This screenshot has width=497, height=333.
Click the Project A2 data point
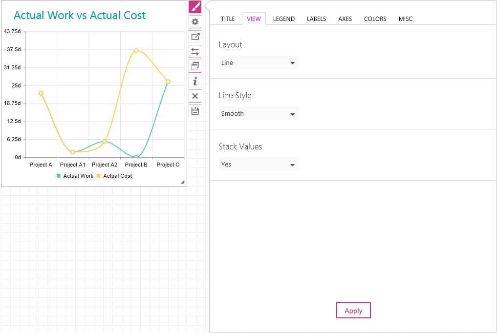(x=104, y=142)
